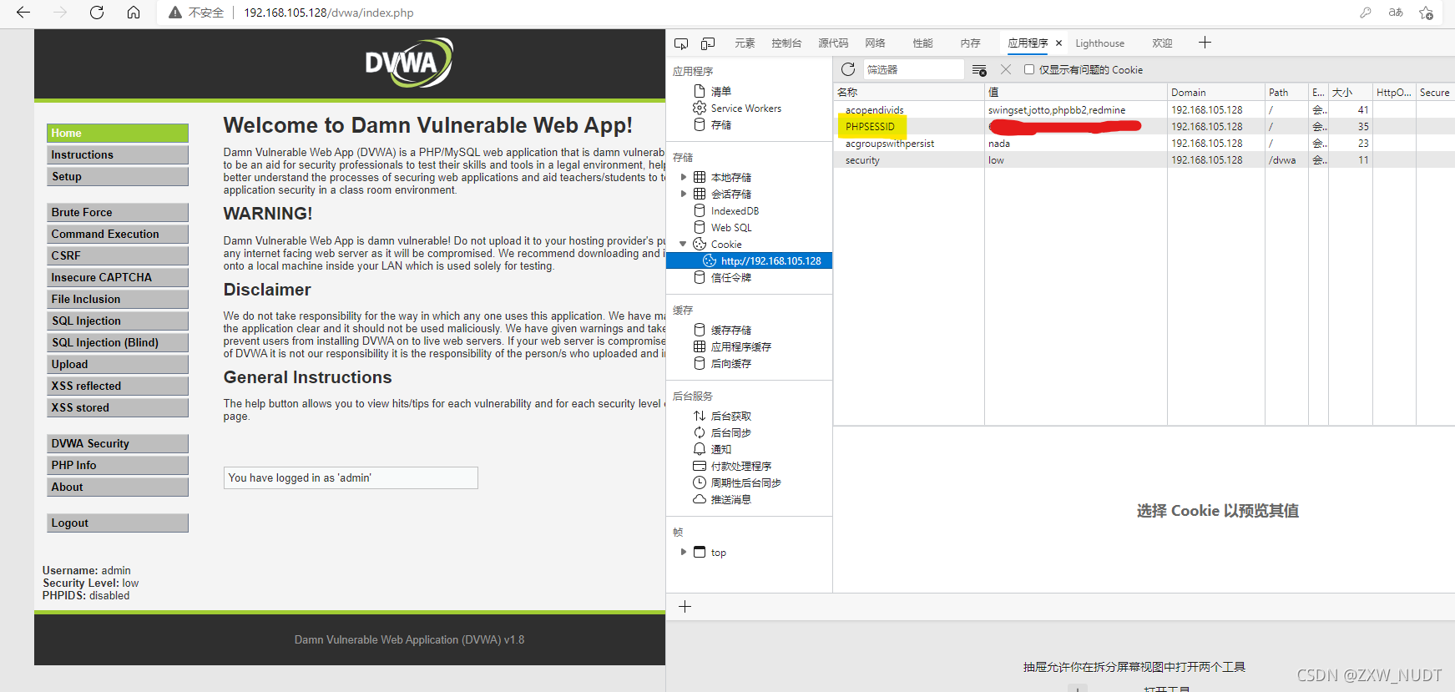Open the saved passwords key icon

1366,13
